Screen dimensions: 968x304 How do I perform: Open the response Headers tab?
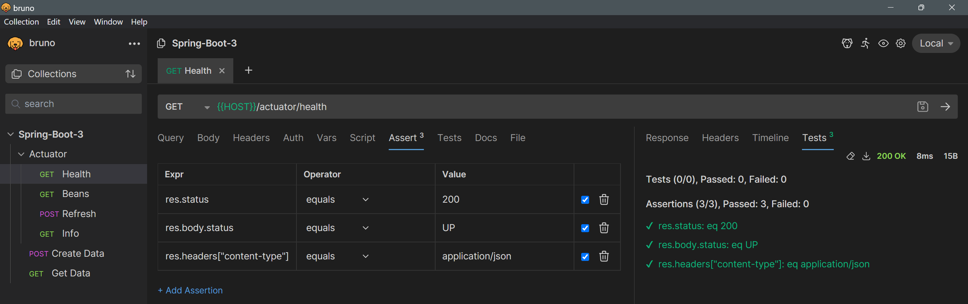click(x=720, y=138)
